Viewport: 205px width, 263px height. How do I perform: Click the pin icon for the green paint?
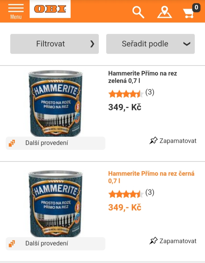153,141
